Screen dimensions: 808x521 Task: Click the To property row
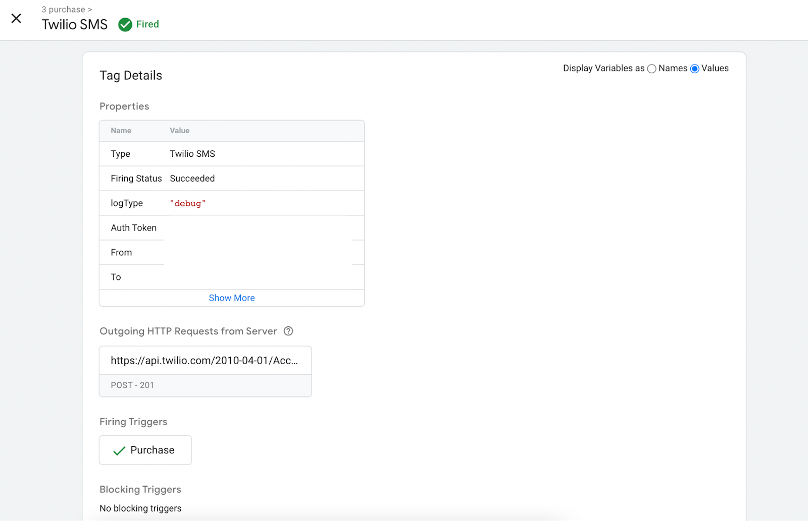click(232, 277)
